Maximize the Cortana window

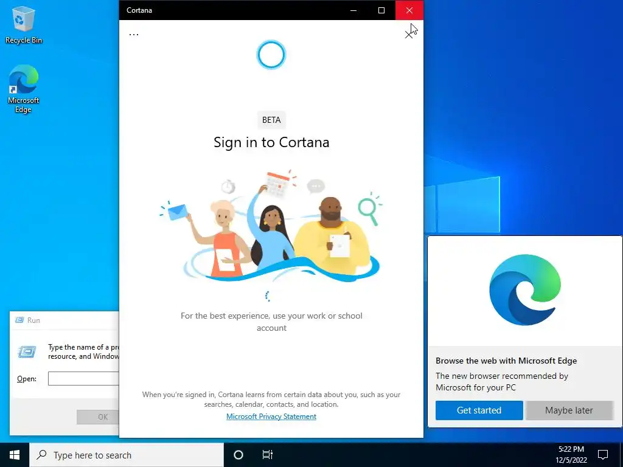tap(381, 10)
